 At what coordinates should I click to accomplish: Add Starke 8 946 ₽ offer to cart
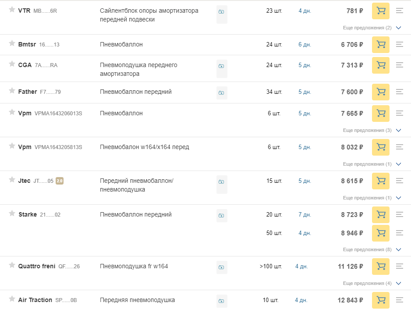(x=381, y=233)
